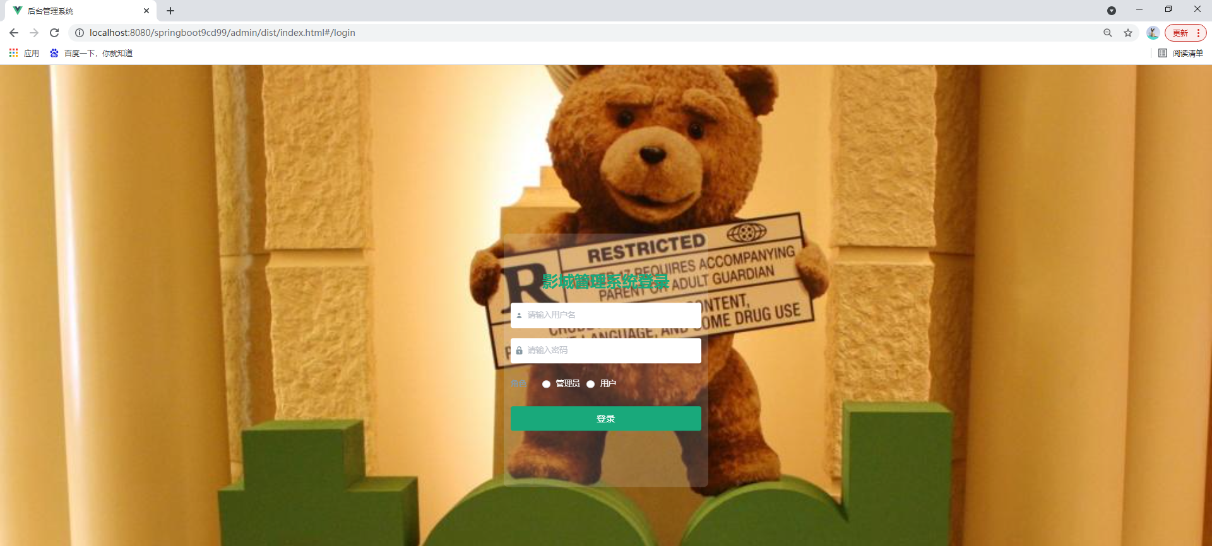Click the user icon in username field
This screenshot has height=546, width=1212.
pyautogui.click(x=519, y=315)
